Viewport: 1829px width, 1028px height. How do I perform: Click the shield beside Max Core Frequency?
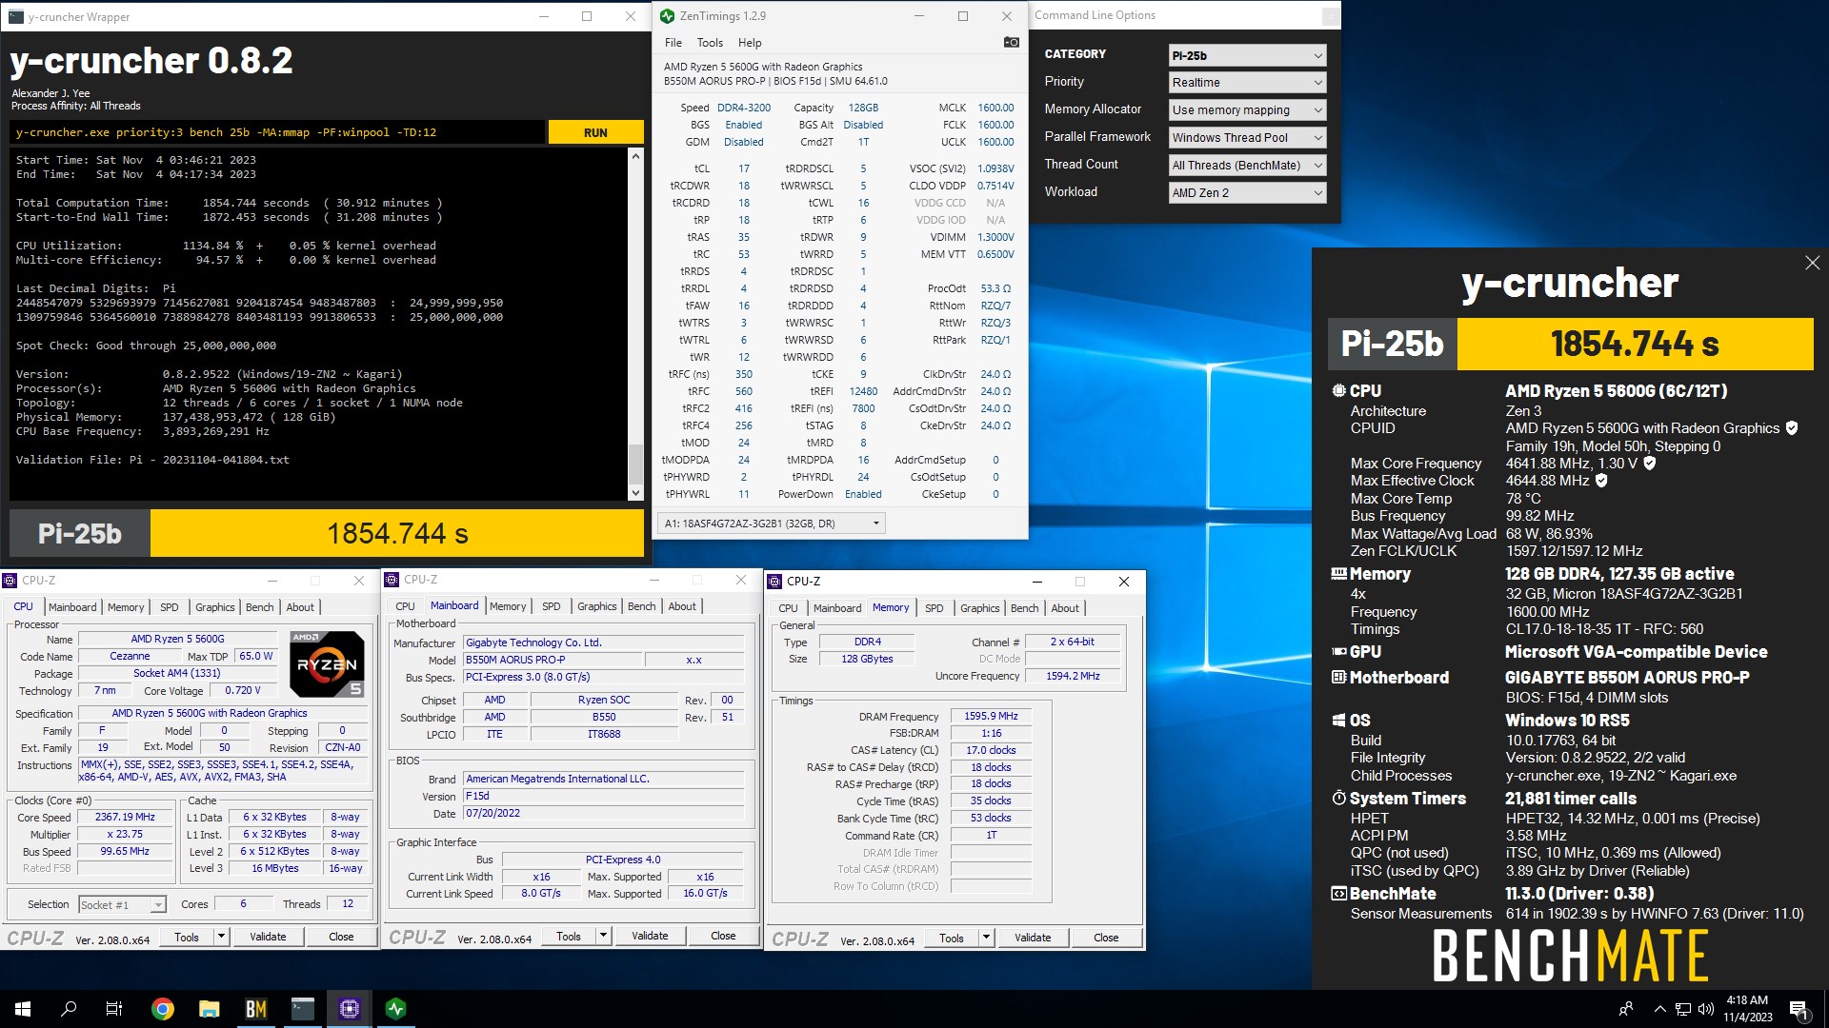(x=1650, y=464)
